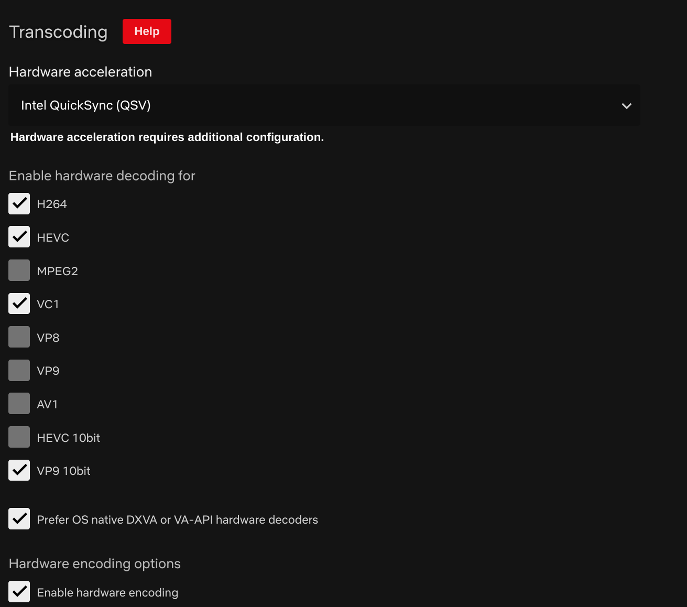Check the VP9 box (not 10bit)

(19, 371)
